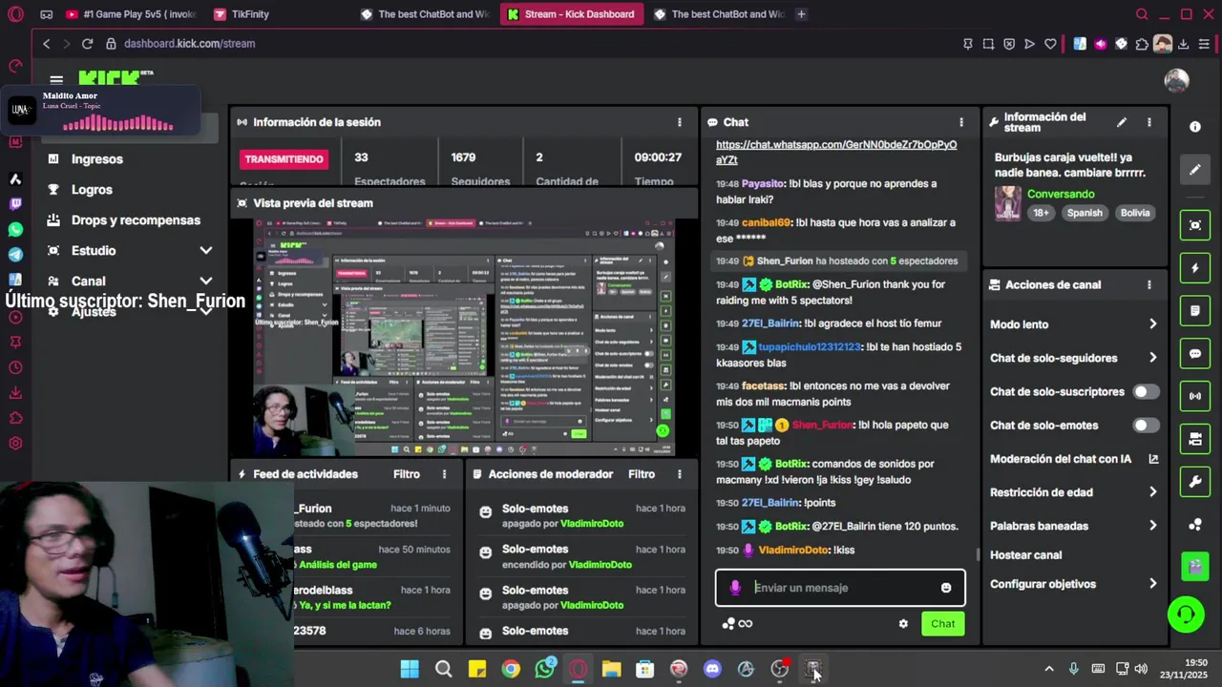This screenshot has width=1222, height=687.
Task: Open Twitch in the Opera sidebar
Action: (15, 204)
